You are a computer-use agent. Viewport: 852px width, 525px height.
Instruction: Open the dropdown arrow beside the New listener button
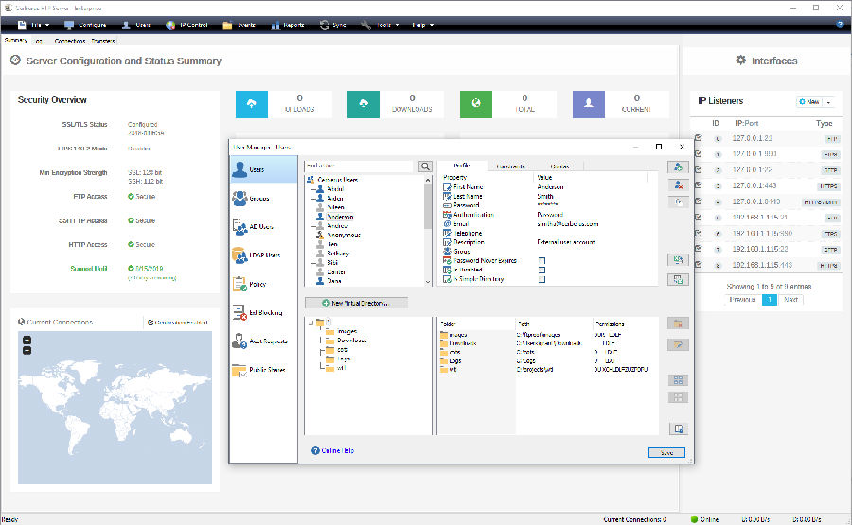829,102
